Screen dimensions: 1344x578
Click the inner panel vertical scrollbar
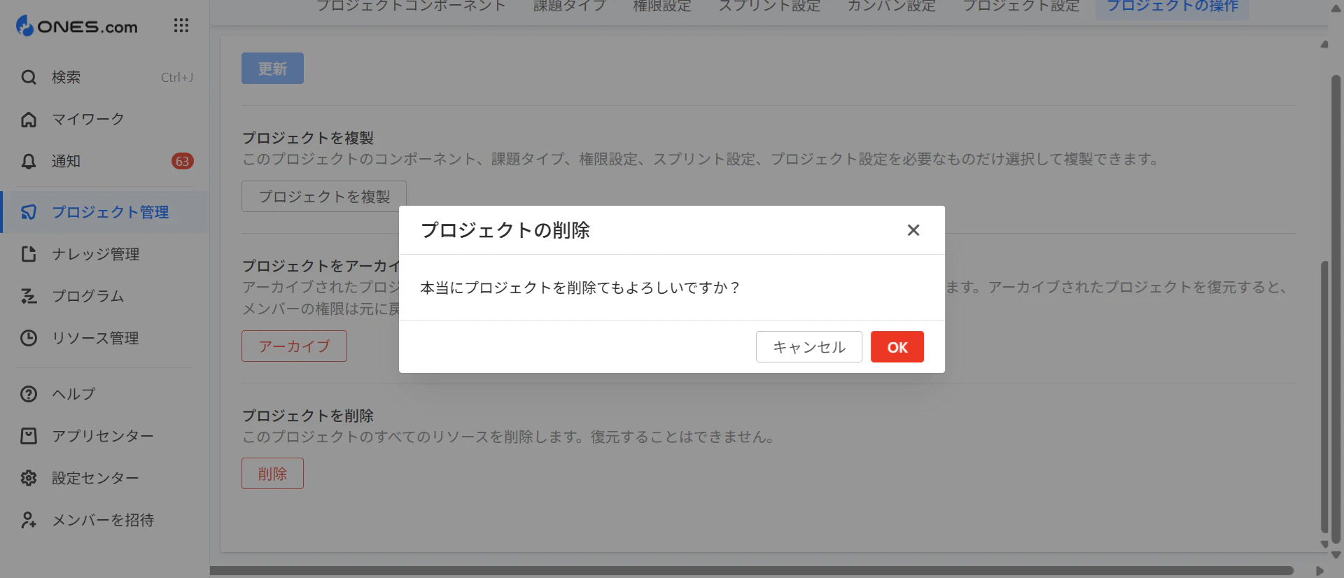pos(1324,397)
